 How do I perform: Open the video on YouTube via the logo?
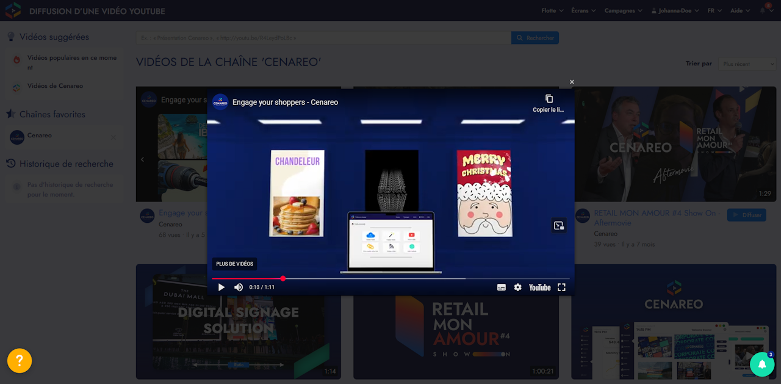[x=540, y=288]
